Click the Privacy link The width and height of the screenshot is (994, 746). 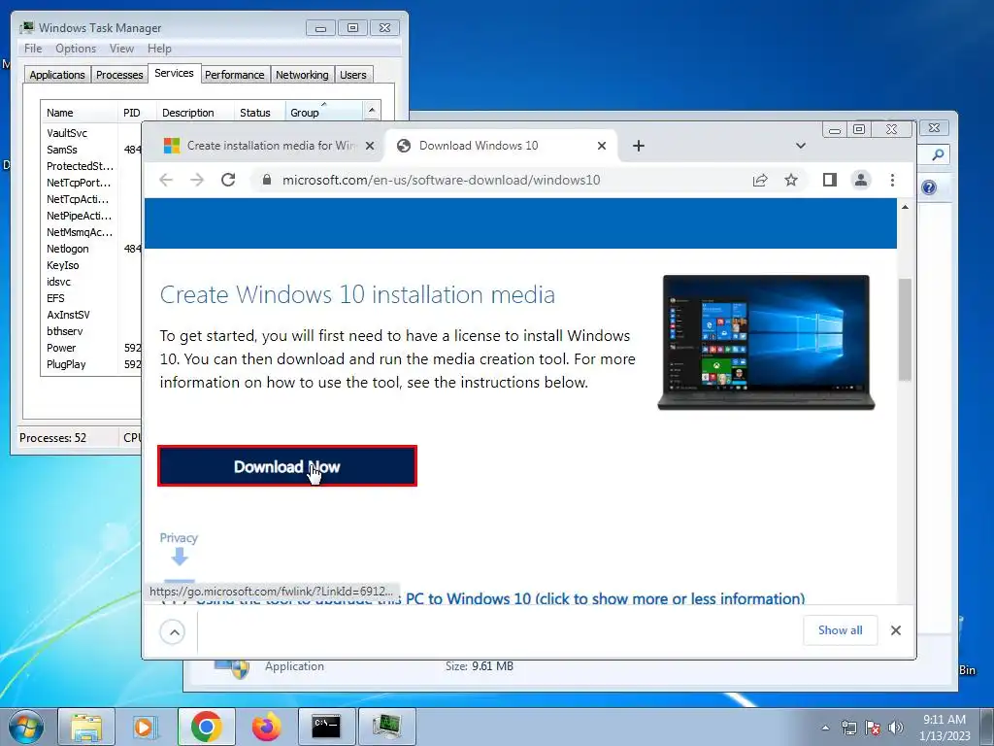[x=179, y=538]
